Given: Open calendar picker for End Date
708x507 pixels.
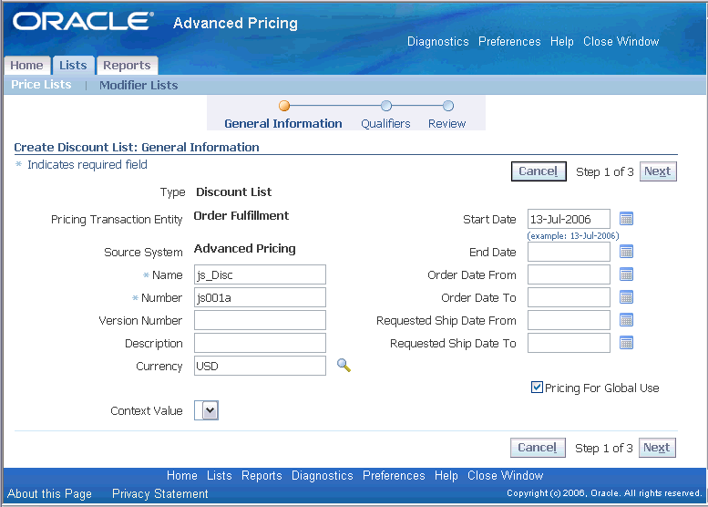Looking at the screenshot, I should point(626,252).
